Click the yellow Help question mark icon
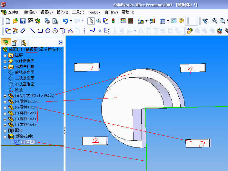The image size is (228, 171). tap(181, 21)
